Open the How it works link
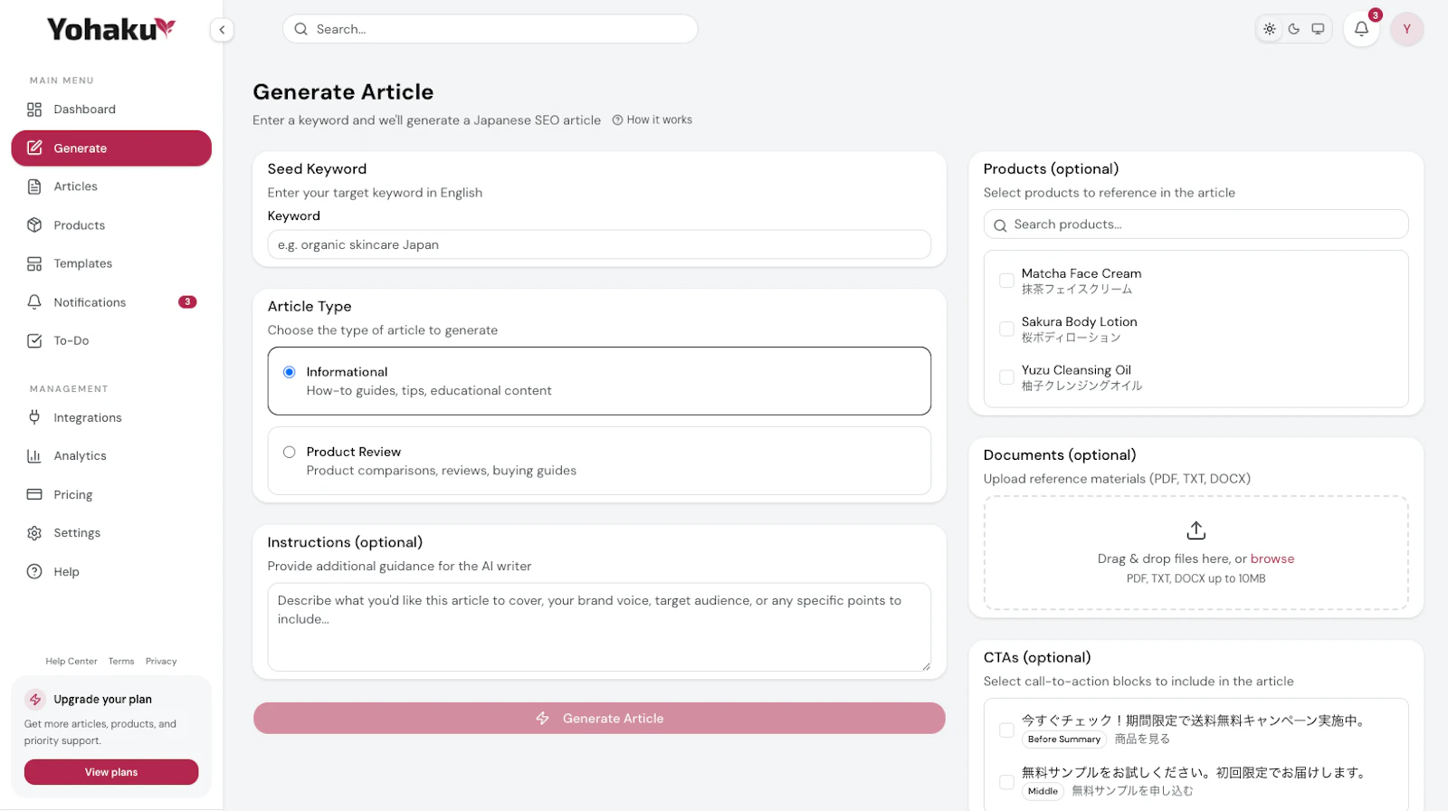 653,119
